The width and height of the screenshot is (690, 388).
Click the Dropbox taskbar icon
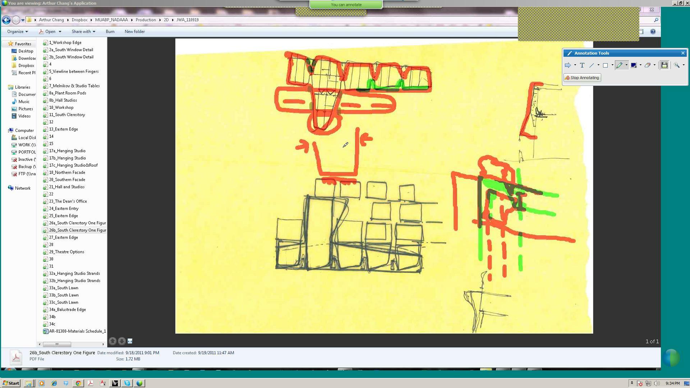(x=66, y=383)
